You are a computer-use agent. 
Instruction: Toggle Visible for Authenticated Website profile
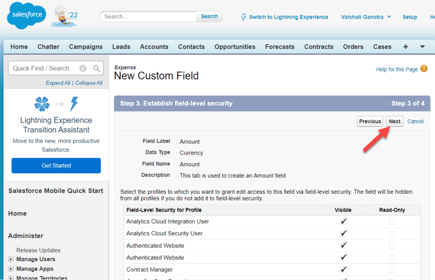click(343, 246)
